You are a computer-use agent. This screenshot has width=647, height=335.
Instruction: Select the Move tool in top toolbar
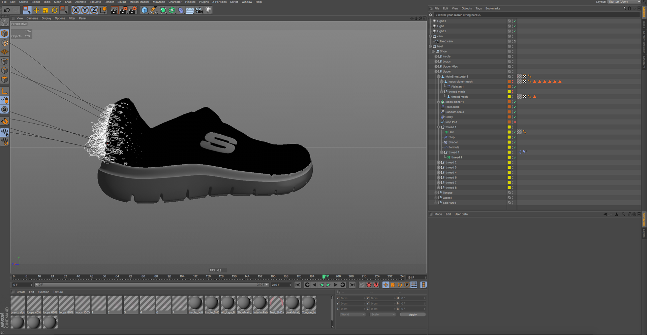(36, 10)
